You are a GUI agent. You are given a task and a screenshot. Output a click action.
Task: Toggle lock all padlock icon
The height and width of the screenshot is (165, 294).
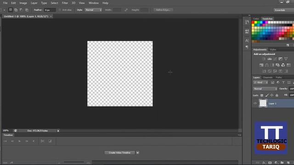tap(277, 95)
